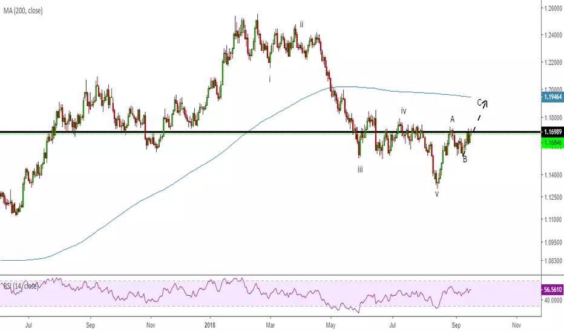Select the projected wave label C
The image size is (564, 332).
point(479,103)
